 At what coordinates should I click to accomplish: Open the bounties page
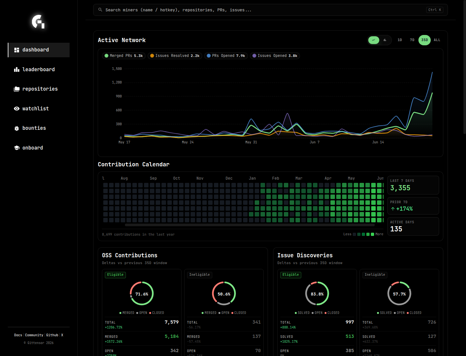[39, 128]
